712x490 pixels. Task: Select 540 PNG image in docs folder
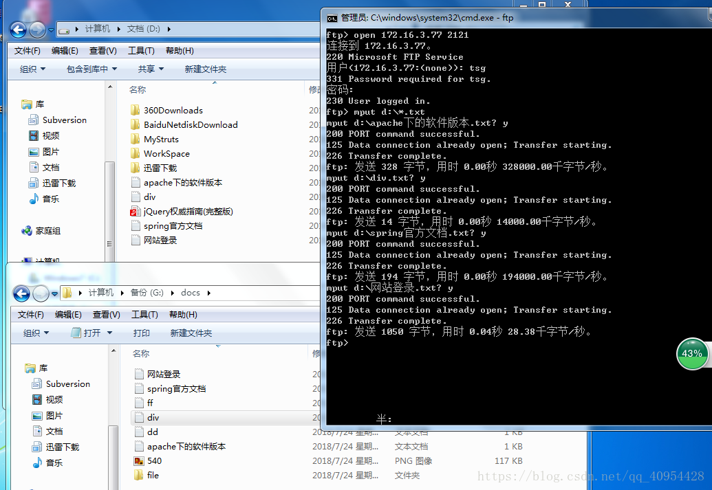coord(148,461)
